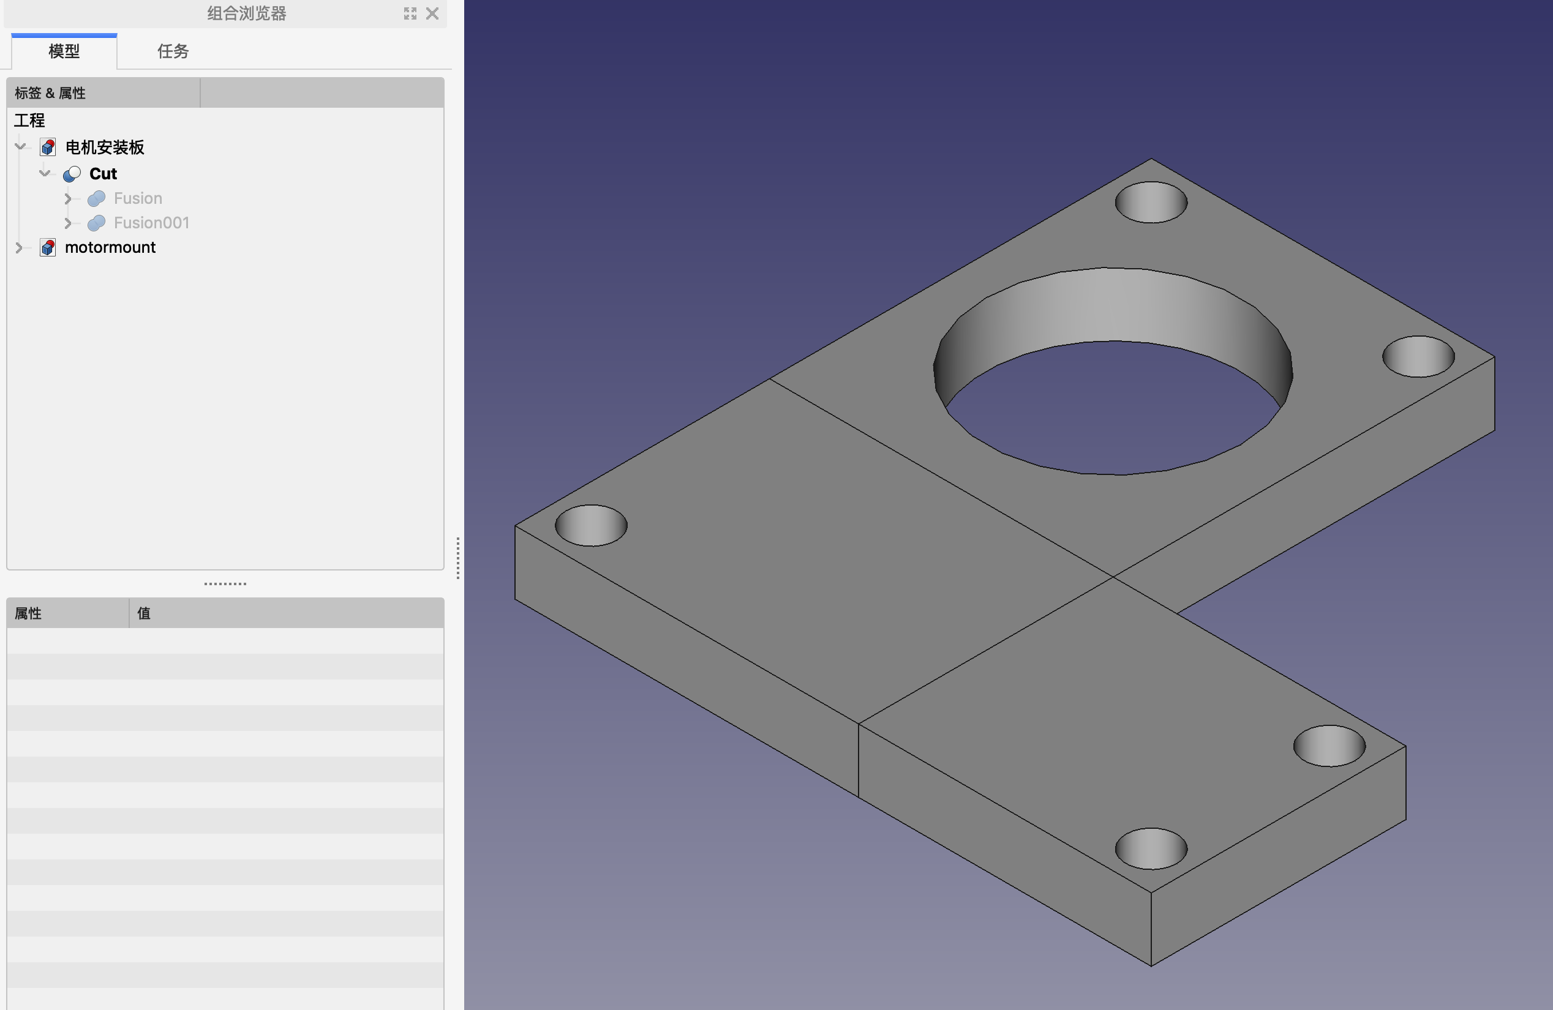Collapse the 电机安装板 document tree
This screenshot has width=1553, height=1010.
20,147
